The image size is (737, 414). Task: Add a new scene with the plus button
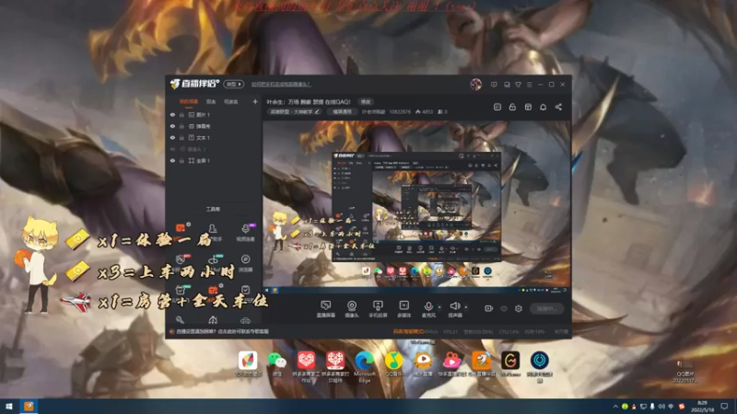255,101
